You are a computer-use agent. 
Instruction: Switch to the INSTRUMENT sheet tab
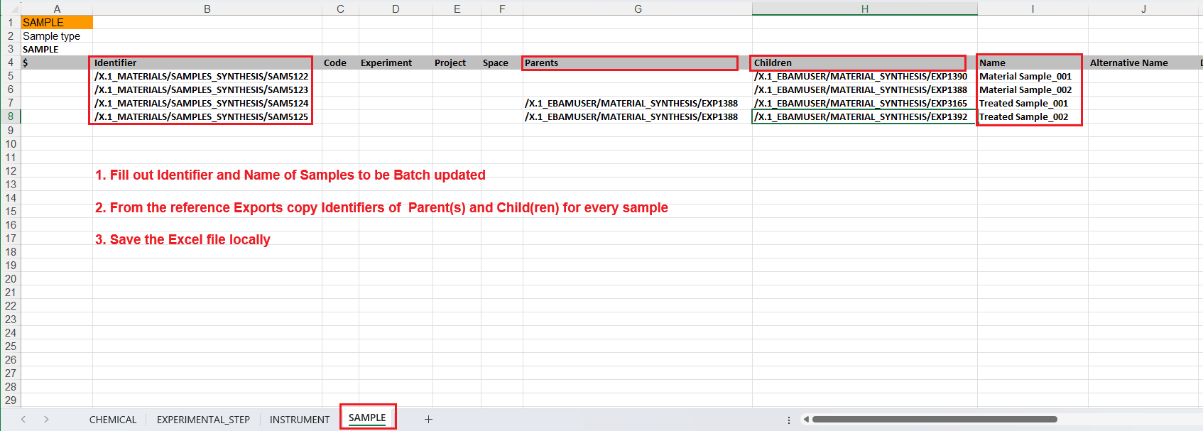tap(300, 420)
